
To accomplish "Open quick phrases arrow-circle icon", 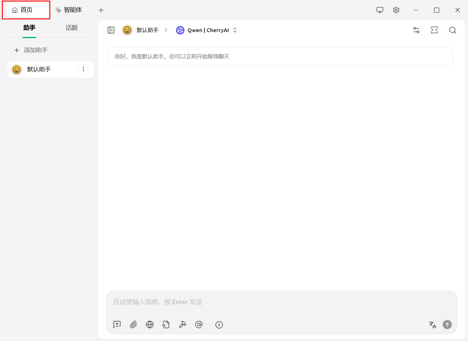I will pos(219,325).
